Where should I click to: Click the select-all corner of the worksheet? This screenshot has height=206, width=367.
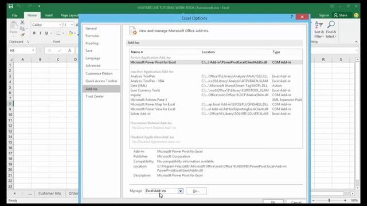11,60
